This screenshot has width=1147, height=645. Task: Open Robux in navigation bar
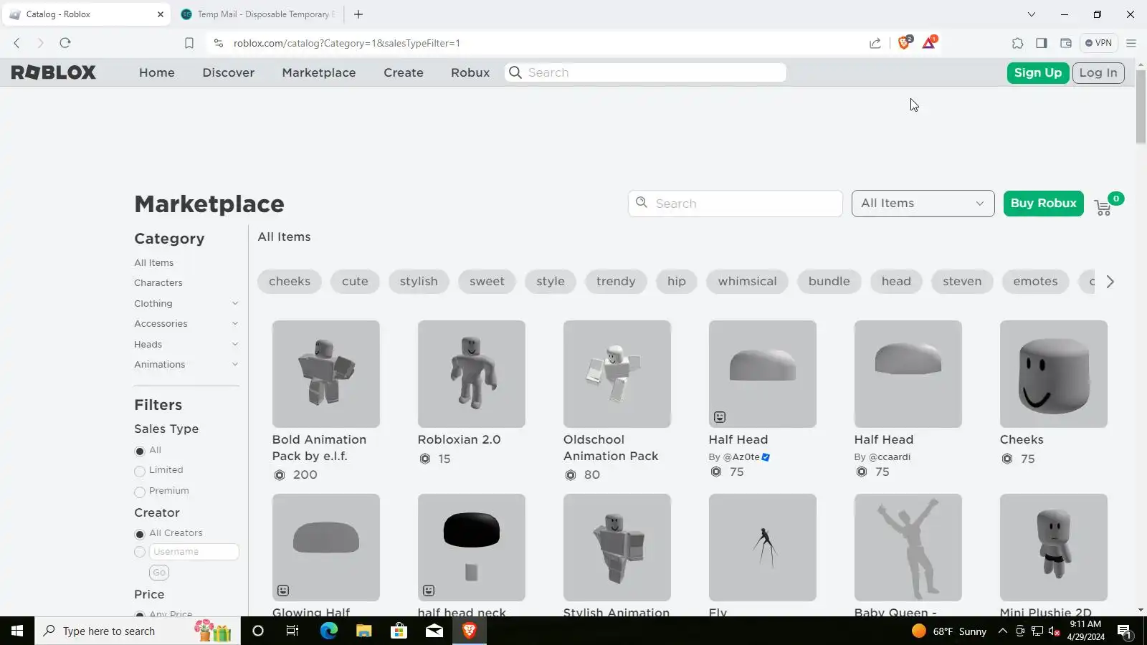[470, 72]
